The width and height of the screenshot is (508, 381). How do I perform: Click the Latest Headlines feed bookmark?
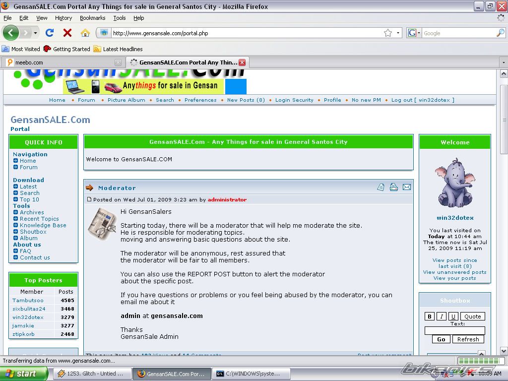[118, 49]
